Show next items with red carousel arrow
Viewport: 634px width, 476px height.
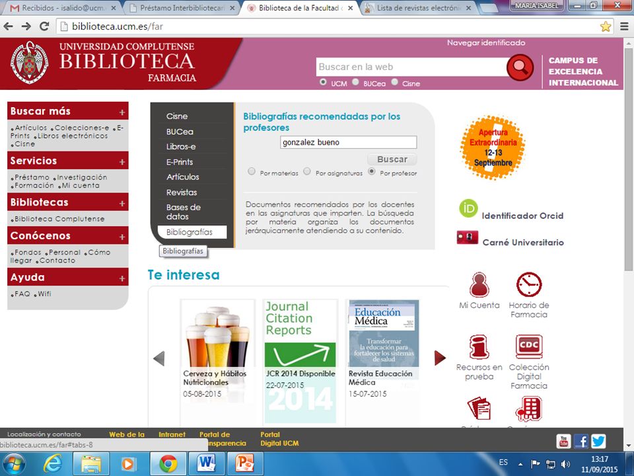(x=440, y=358)
